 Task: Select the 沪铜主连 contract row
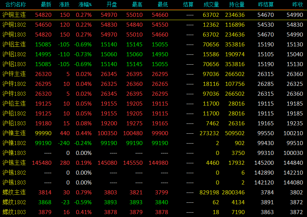click(153, 15)
